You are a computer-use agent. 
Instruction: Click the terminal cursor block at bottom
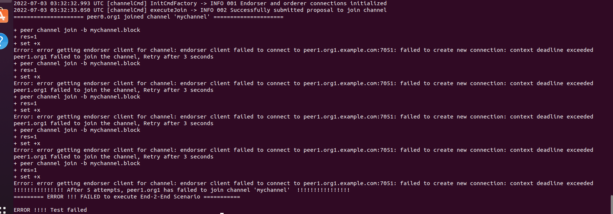222,213
